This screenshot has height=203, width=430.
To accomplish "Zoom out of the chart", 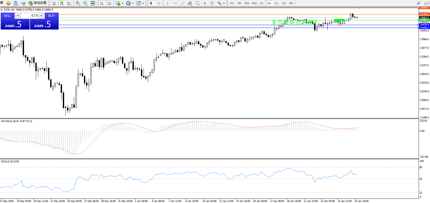I will [85, 3].
